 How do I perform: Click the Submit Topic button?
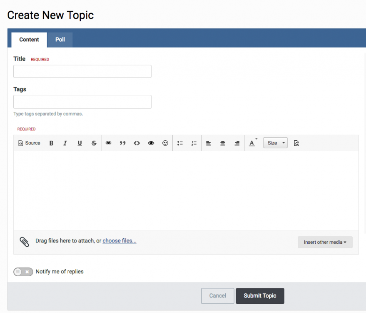[260, 296]
